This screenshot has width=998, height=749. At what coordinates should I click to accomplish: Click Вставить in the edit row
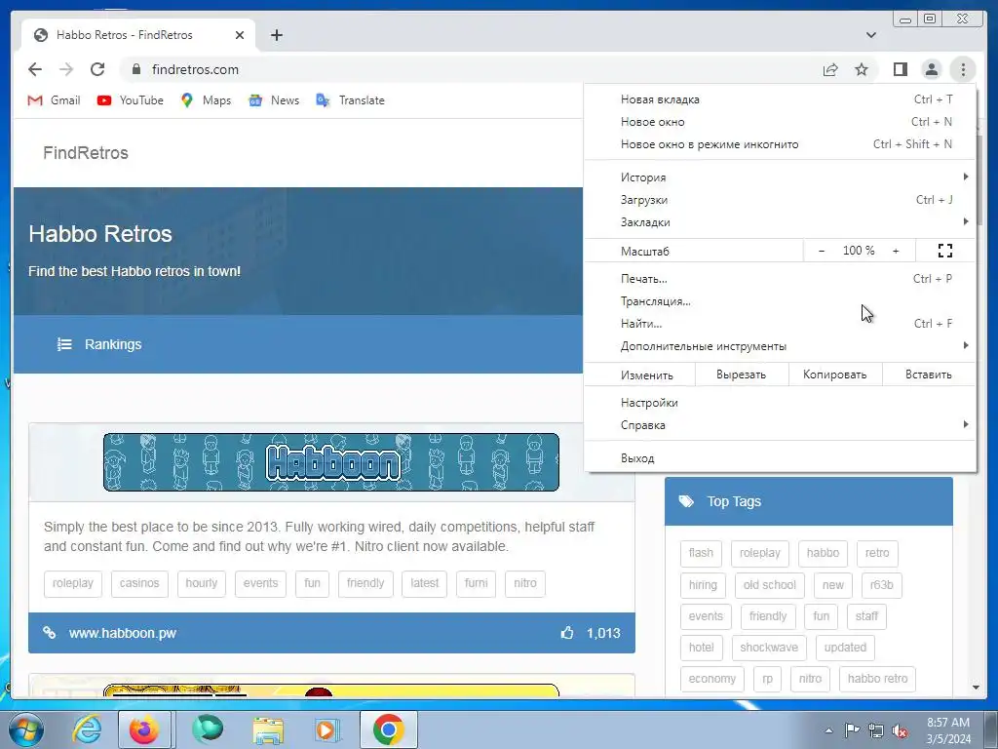929,374
